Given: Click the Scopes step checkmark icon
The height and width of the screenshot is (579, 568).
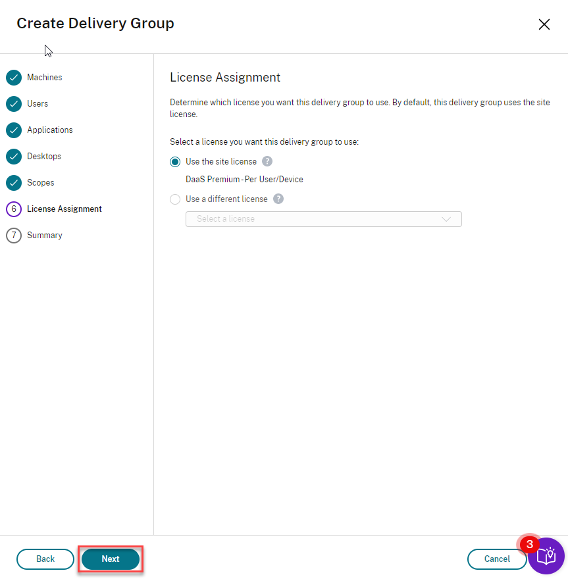Looking at the screenshot, I should 14,183.
